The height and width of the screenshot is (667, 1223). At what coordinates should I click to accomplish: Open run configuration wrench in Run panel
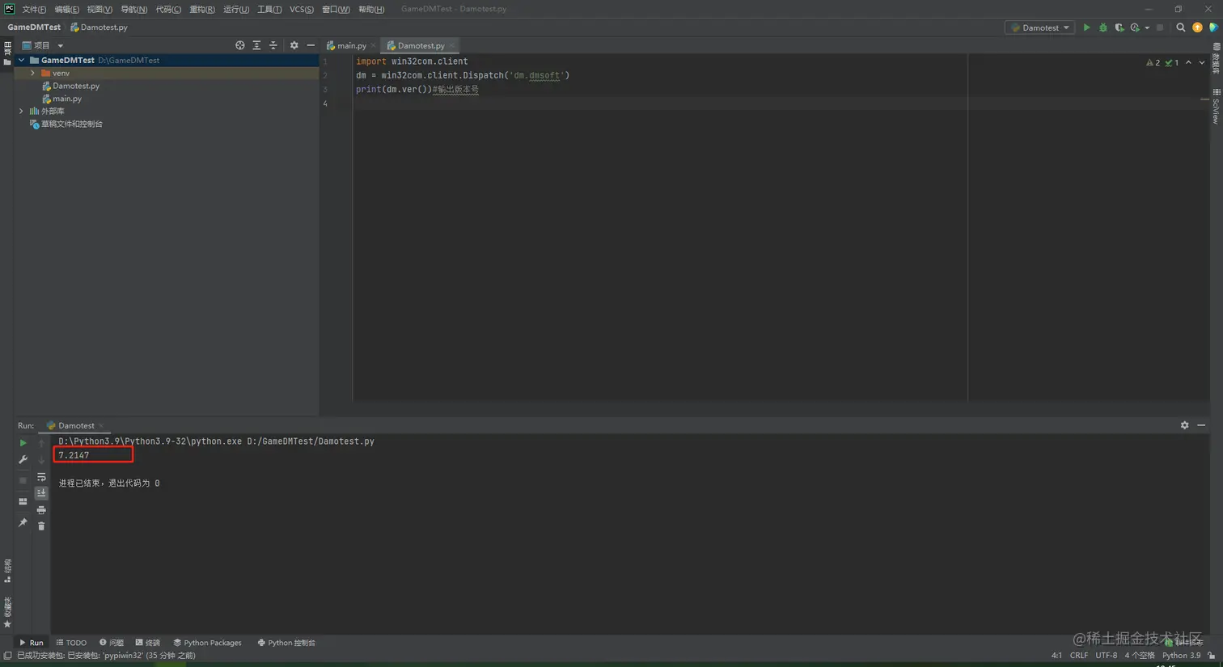[23, 460]
